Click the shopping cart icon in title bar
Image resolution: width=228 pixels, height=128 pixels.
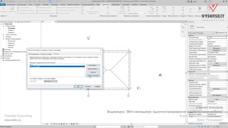pyautogui.click(x=206, y=1)
